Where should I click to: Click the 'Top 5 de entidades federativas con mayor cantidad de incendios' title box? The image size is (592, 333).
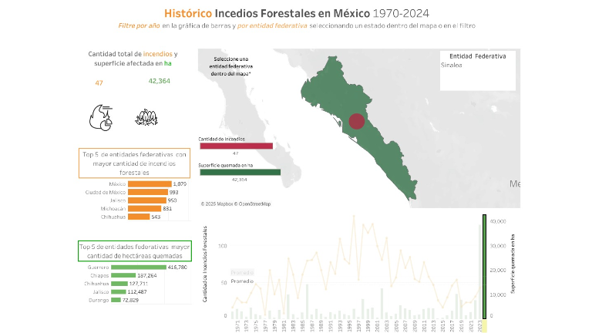point(134,163)
